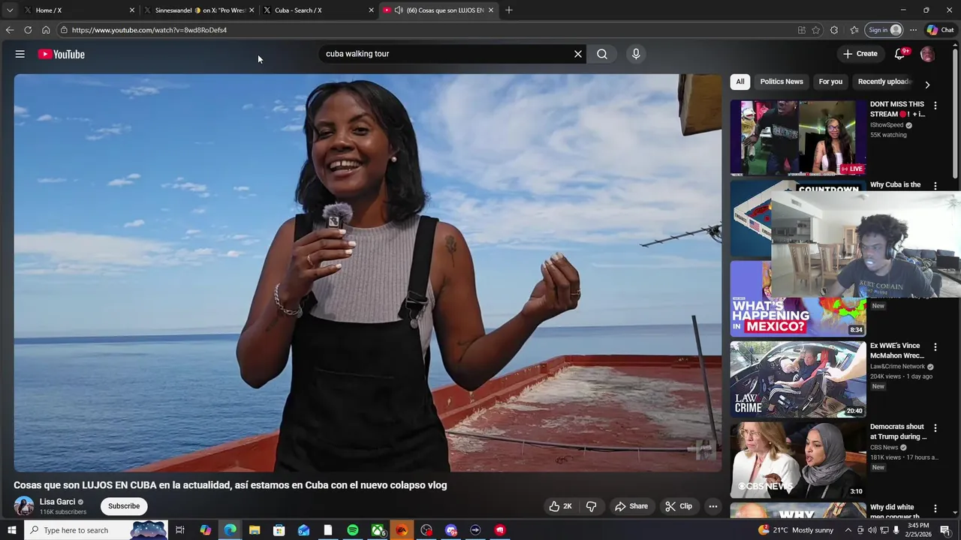961x540 pixels.
Task: Open options for Why did white men video
Action: (935, 509)
